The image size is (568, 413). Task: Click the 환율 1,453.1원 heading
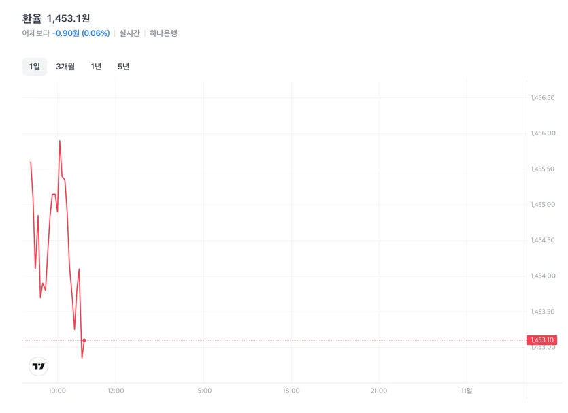click(x=56, y=18)
